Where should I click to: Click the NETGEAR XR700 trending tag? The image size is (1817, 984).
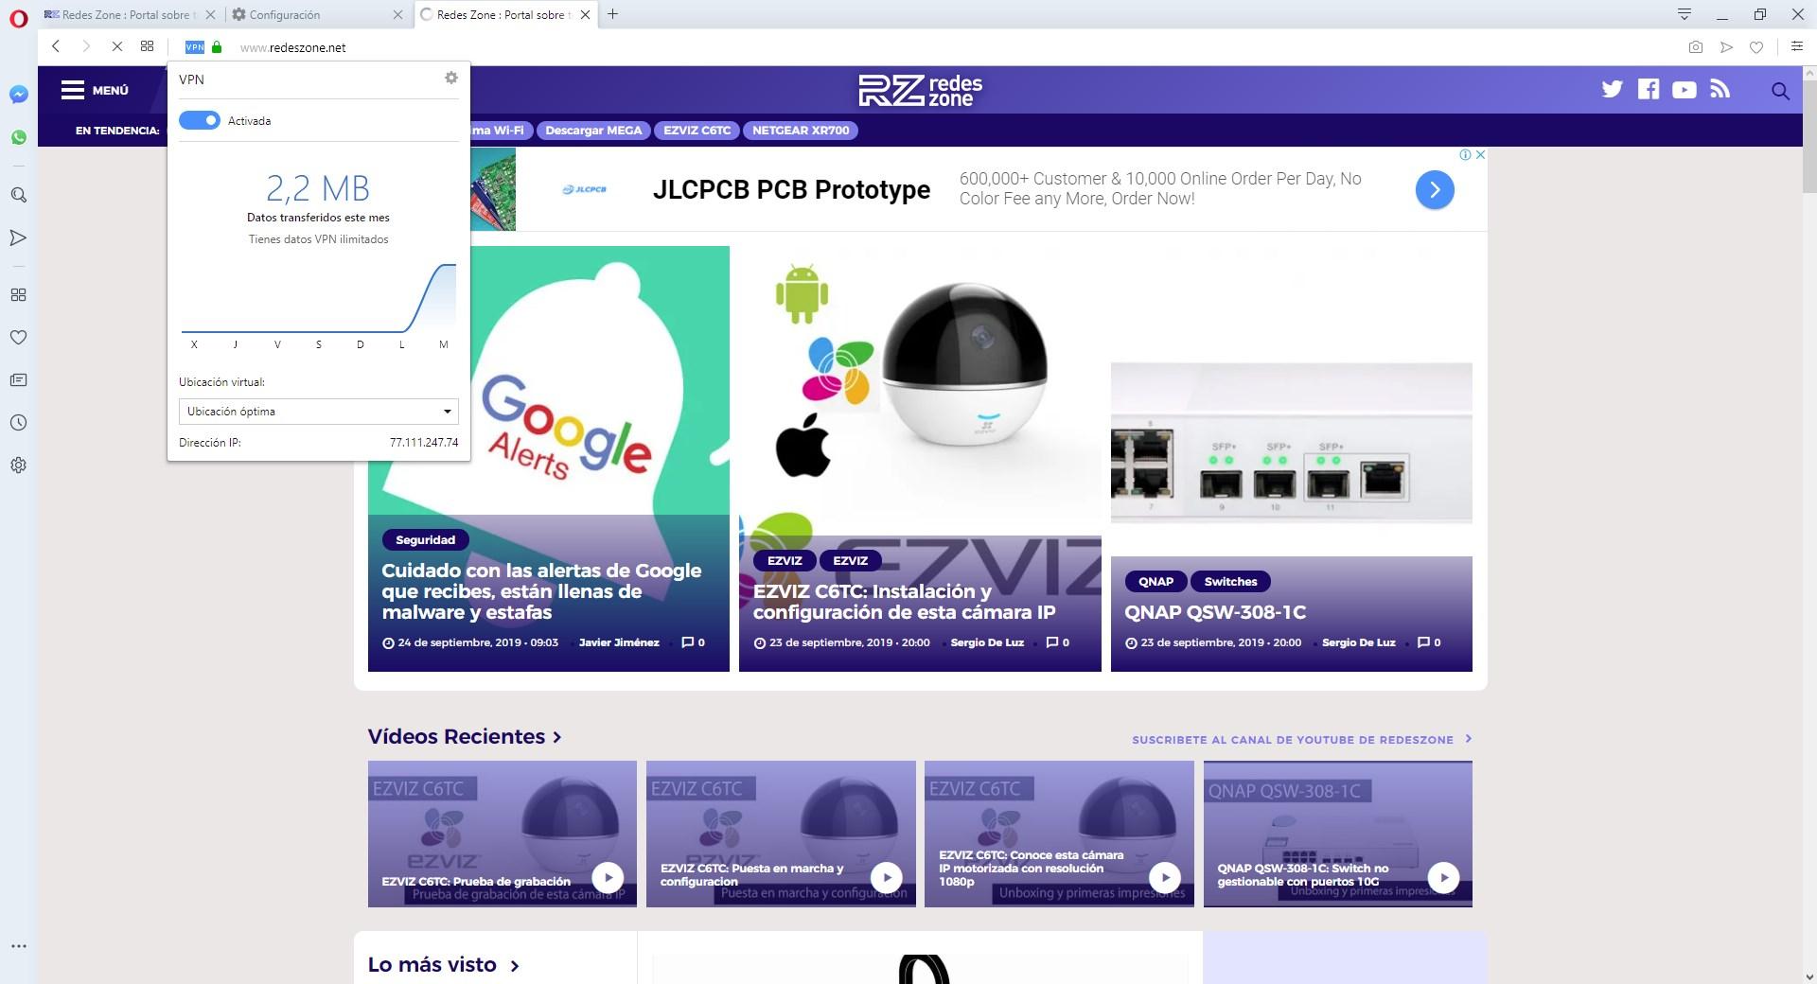[x=801, y=131]
